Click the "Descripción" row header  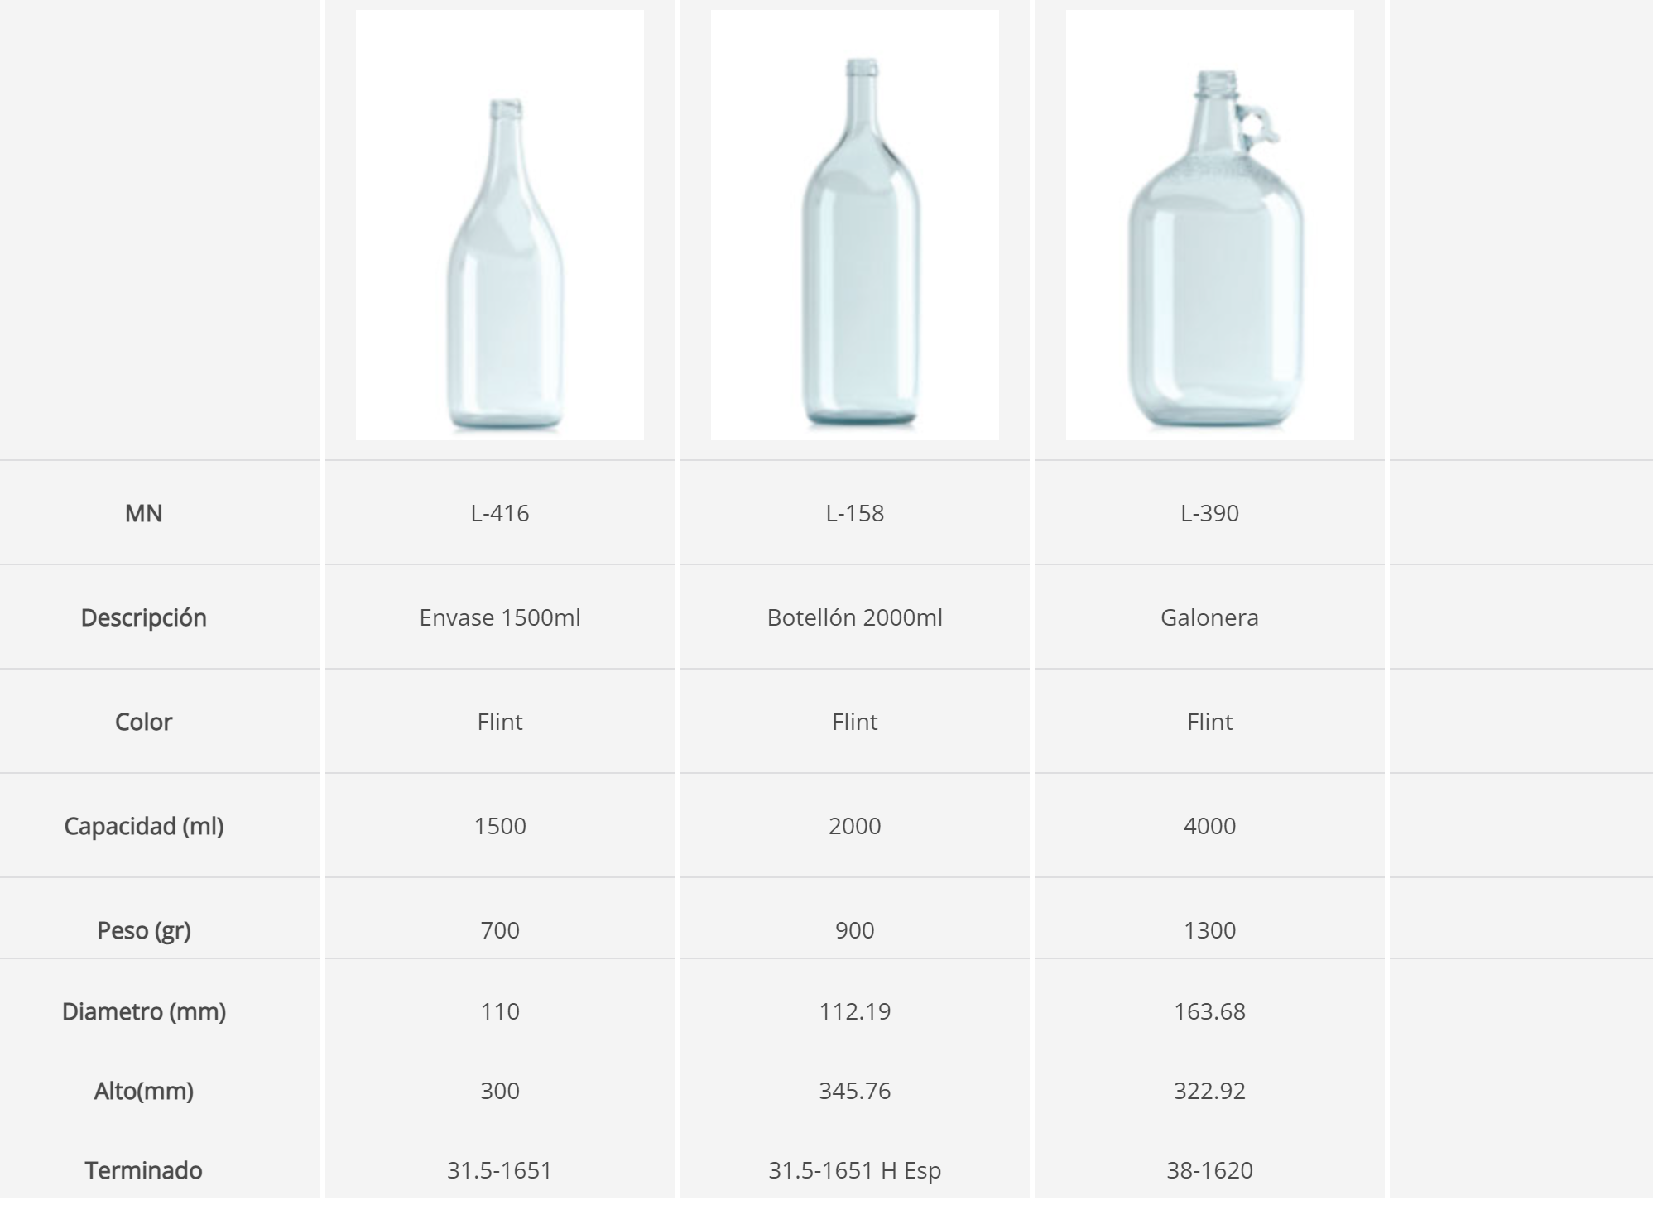[143, 617]
